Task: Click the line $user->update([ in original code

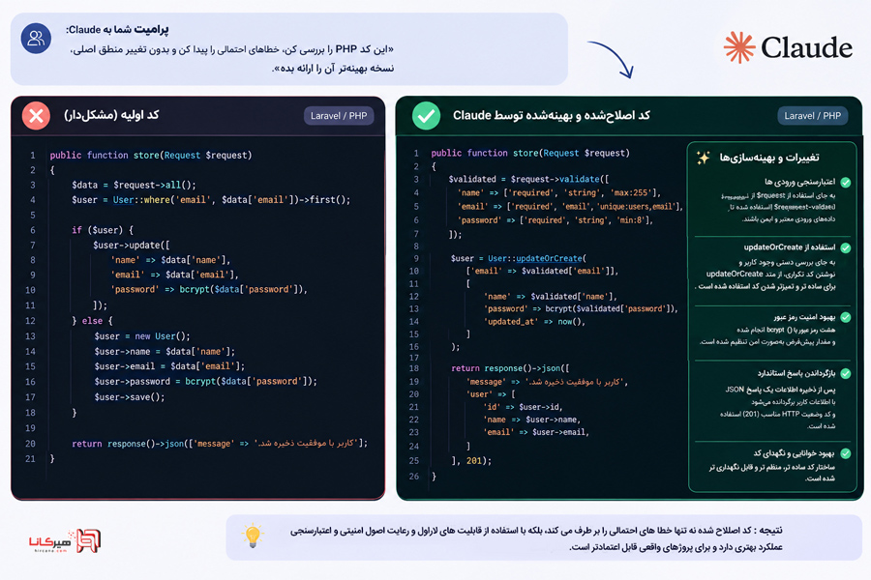Action: pyautogui.click(x=132, y=245)
